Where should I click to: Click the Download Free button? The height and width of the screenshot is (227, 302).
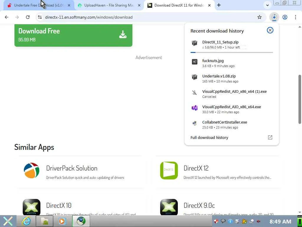73,35
